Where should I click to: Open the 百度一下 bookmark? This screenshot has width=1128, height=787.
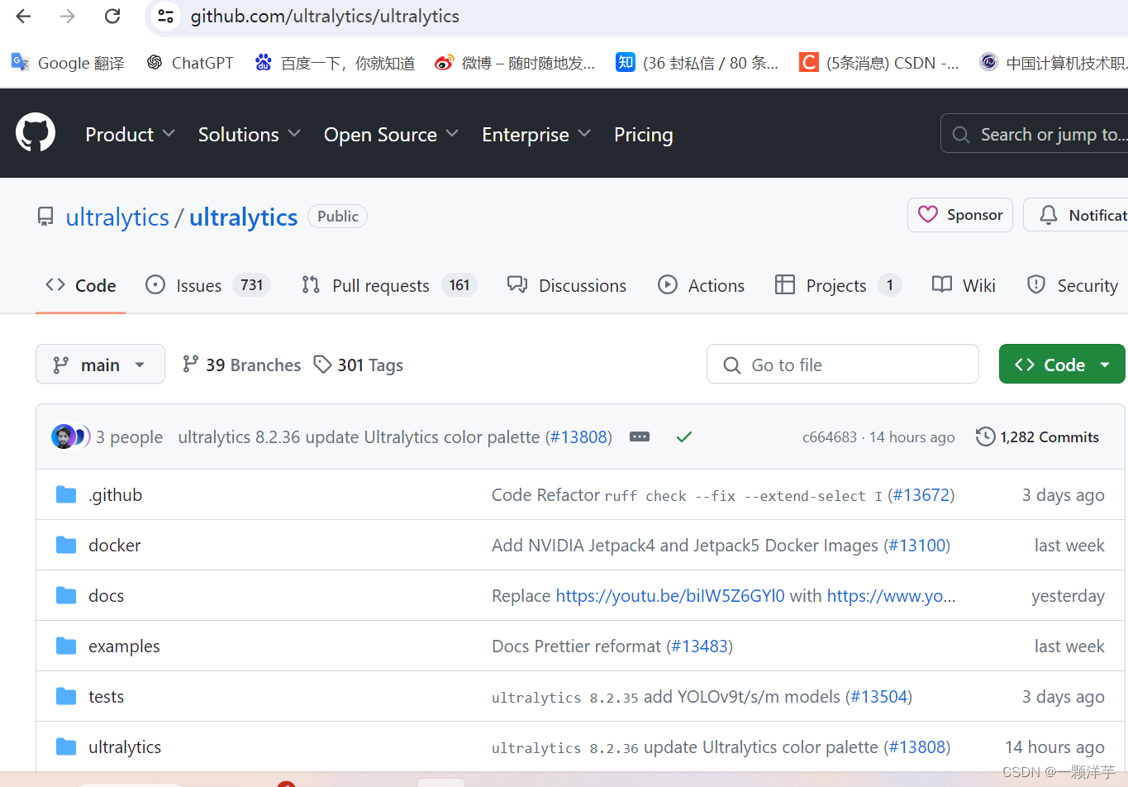[335, 63]
